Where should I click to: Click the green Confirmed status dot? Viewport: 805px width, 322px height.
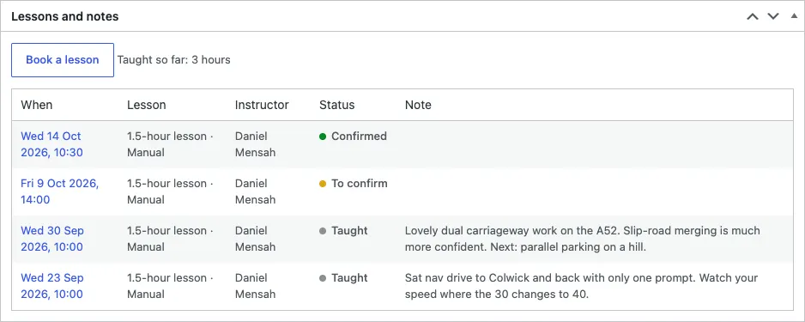tap(323, 137)
